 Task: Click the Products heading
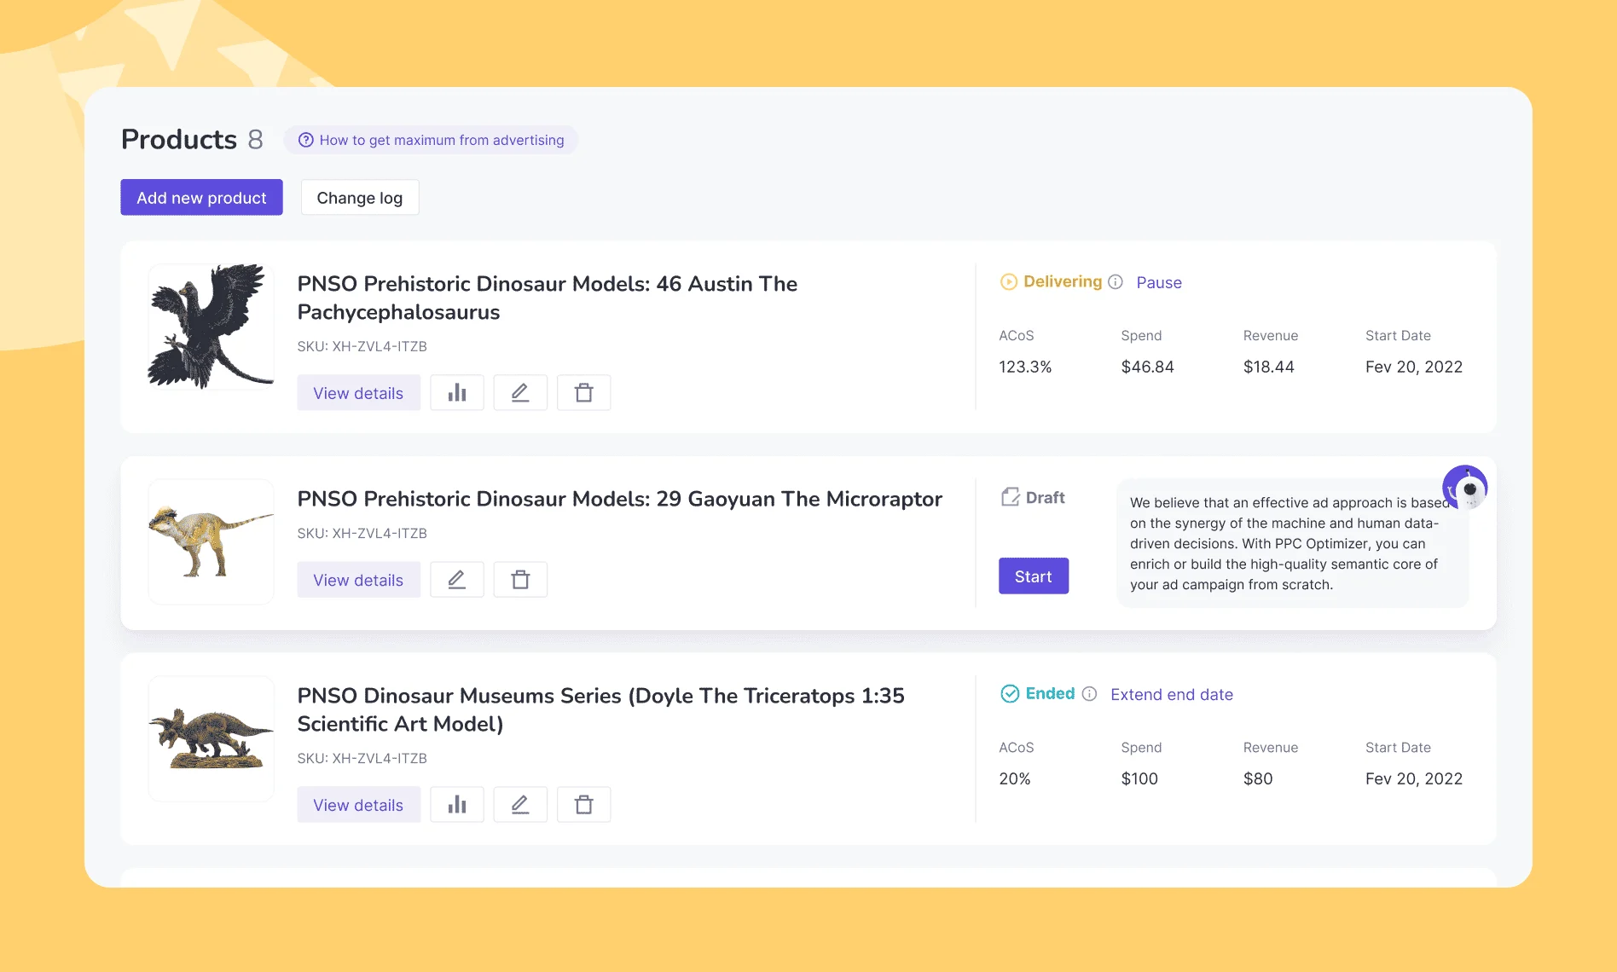point(179,139)
